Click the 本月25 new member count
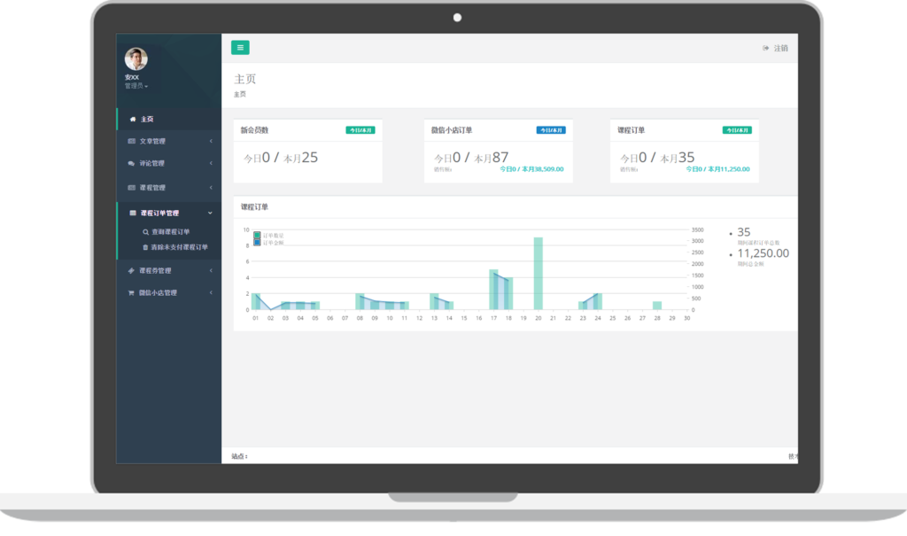Viewport: 907px width, 536px height. [x=300, y=158]
